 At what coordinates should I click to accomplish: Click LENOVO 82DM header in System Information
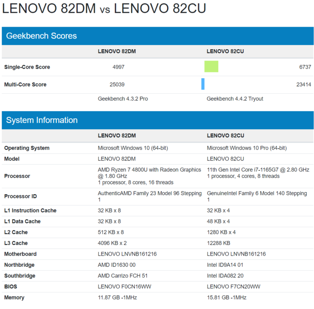(117, 136)
